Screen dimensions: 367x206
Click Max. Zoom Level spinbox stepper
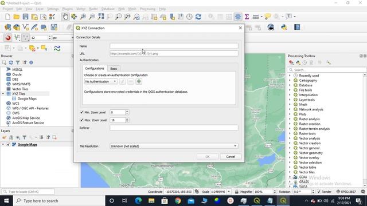[127, 120]
